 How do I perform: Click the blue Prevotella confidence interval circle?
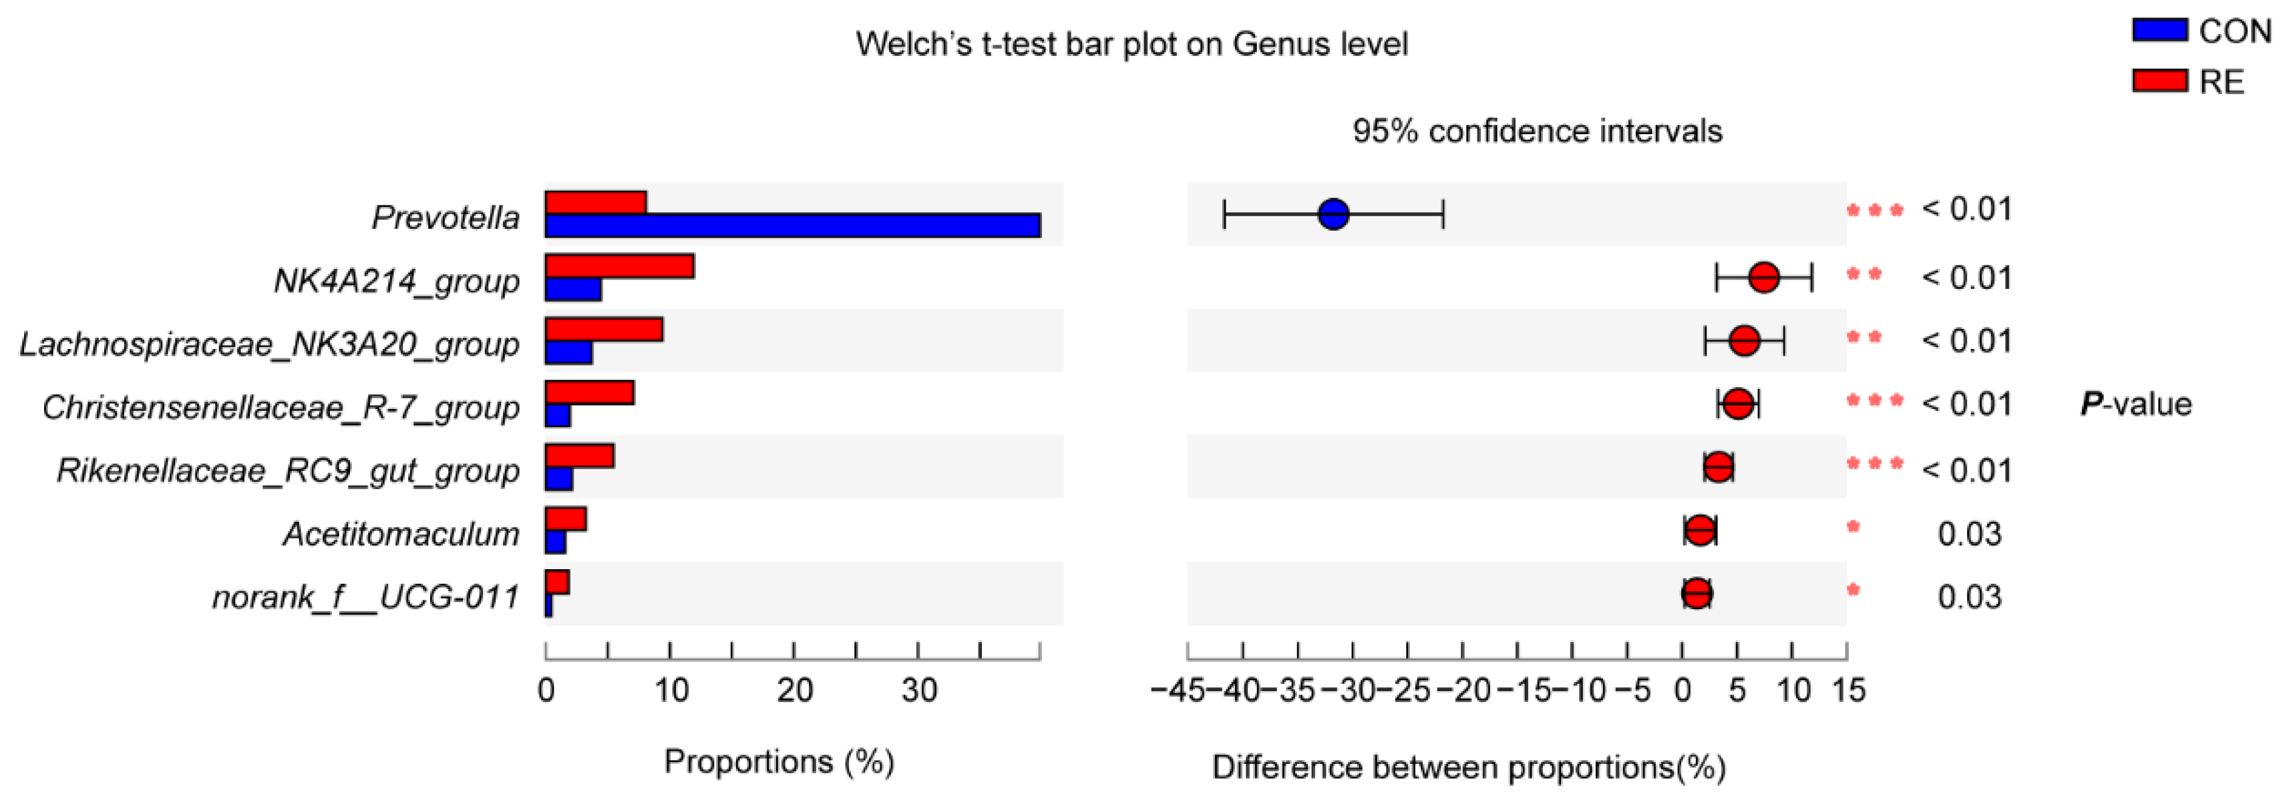1334,214
